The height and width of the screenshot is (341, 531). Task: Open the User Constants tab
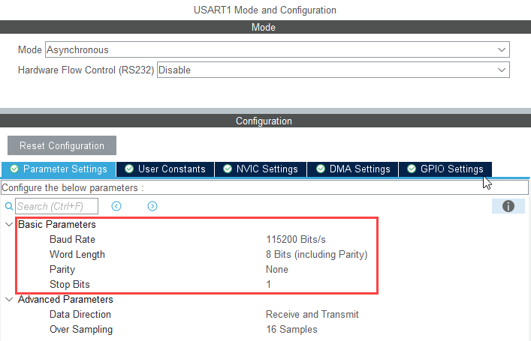click(x=165, y=169)
